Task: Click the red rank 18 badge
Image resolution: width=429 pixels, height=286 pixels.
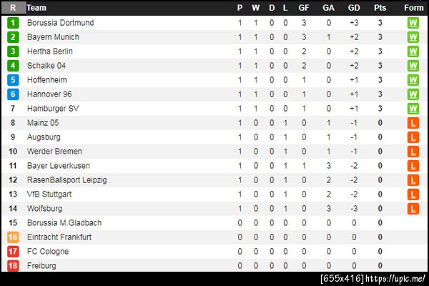Action: click(x=13, y=266)
